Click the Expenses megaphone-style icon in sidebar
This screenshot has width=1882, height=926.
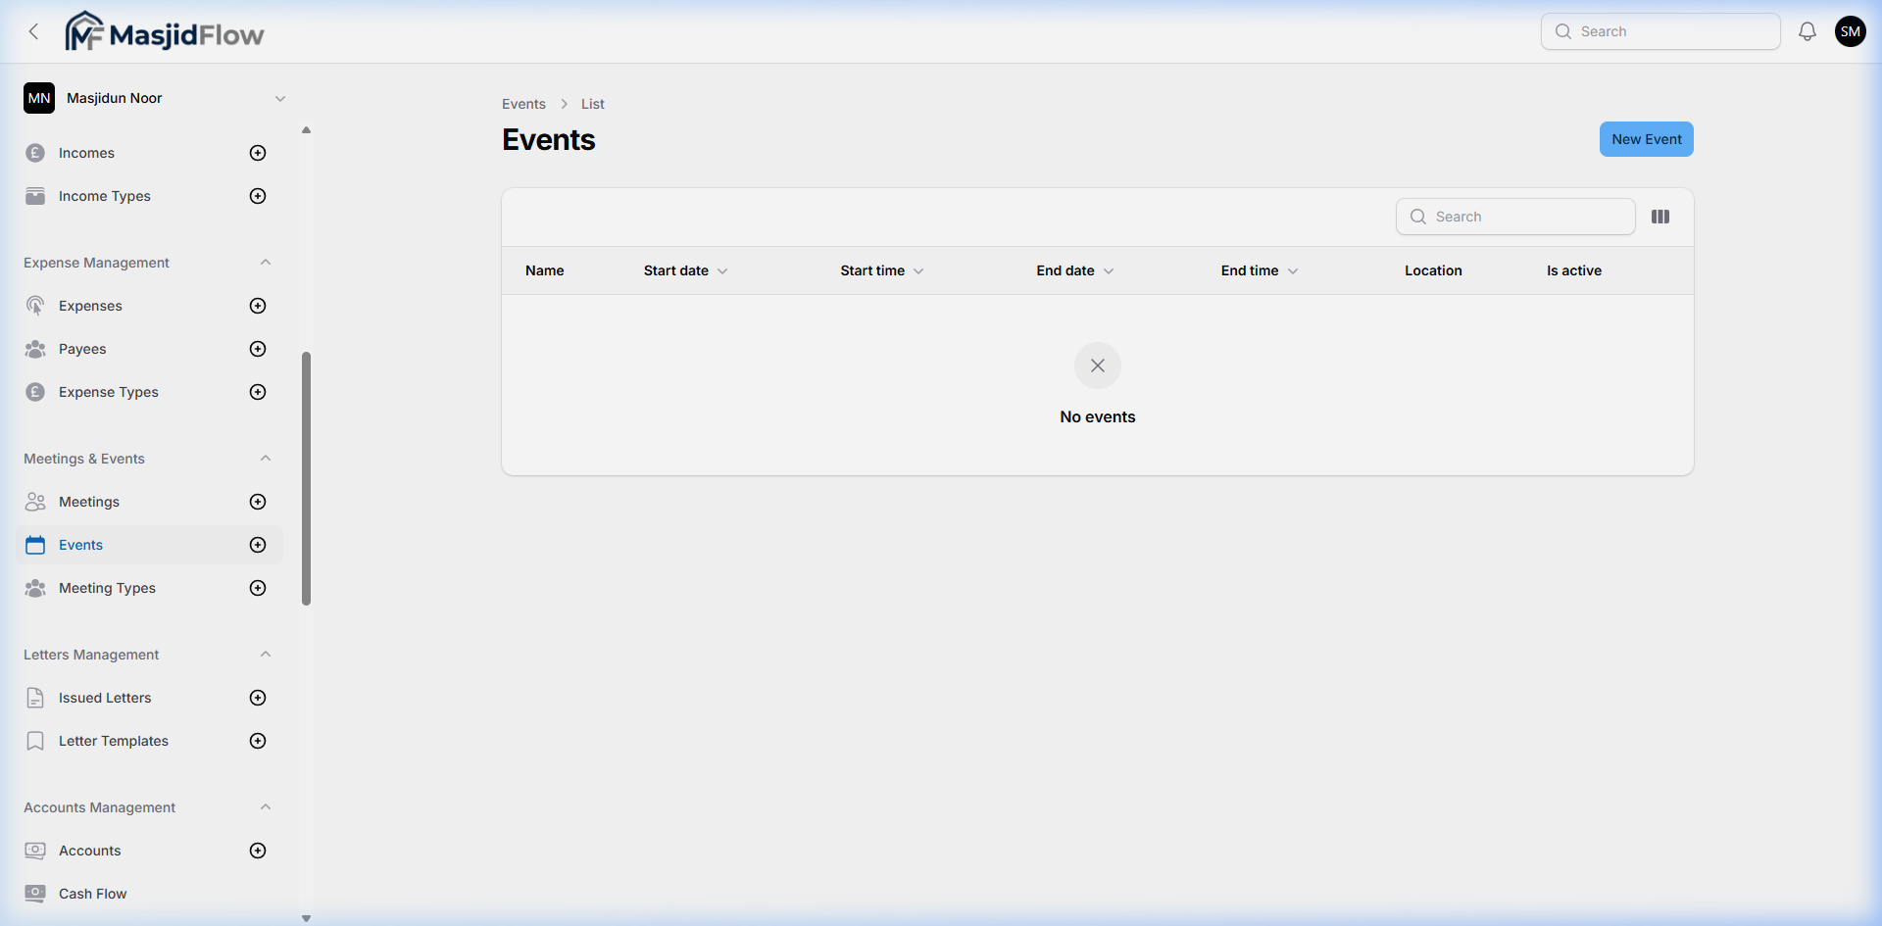(x=35, y=306)
